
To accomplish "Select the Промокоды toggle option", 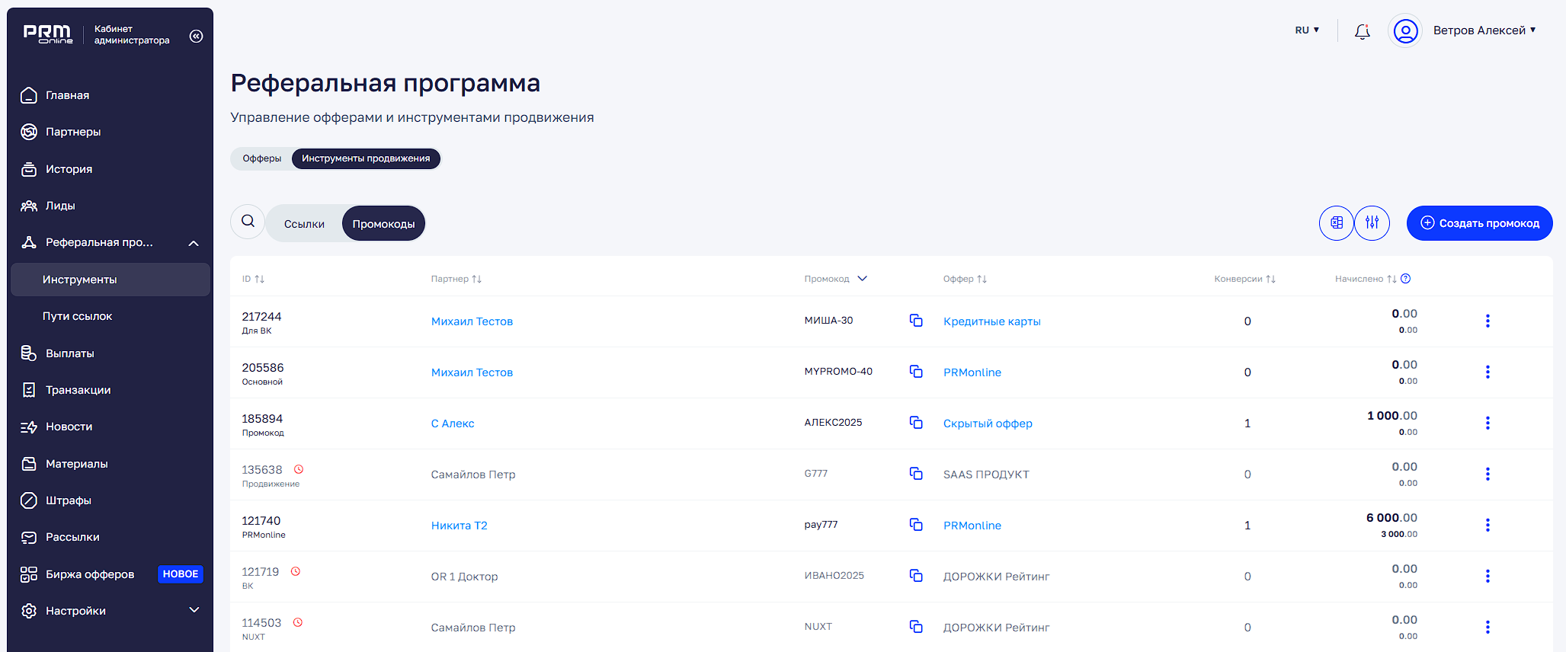I will coord(383,224).
